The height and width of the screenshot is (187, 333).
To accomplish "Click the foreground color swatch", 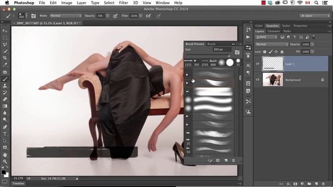I will point(4,172).
